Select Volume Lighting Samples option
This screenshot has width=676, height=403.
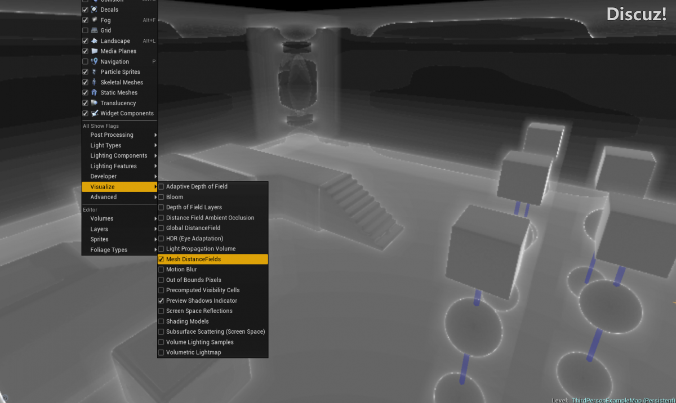[x=213, y=342]
